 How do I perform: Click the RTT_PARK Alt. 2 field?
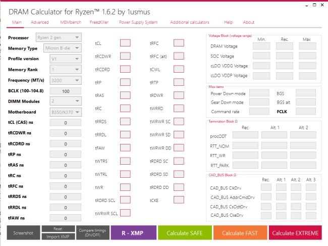pyautogui.click(x=303, y=165)
